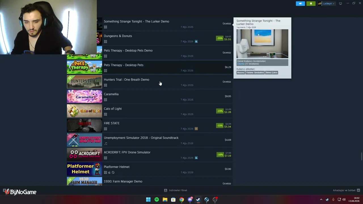Click Windows platform icon under FIRE STATE
Viewport: 363px width, 204px height.
[x=105, y=129]
